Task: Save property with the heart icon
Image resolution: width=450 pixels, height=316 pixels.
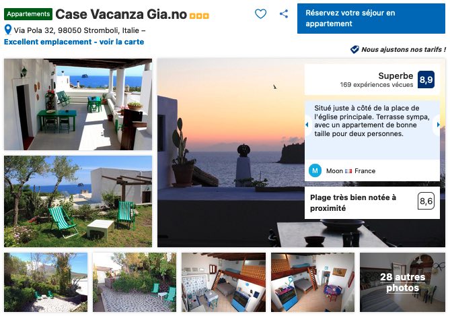Action: click(260, 13)
